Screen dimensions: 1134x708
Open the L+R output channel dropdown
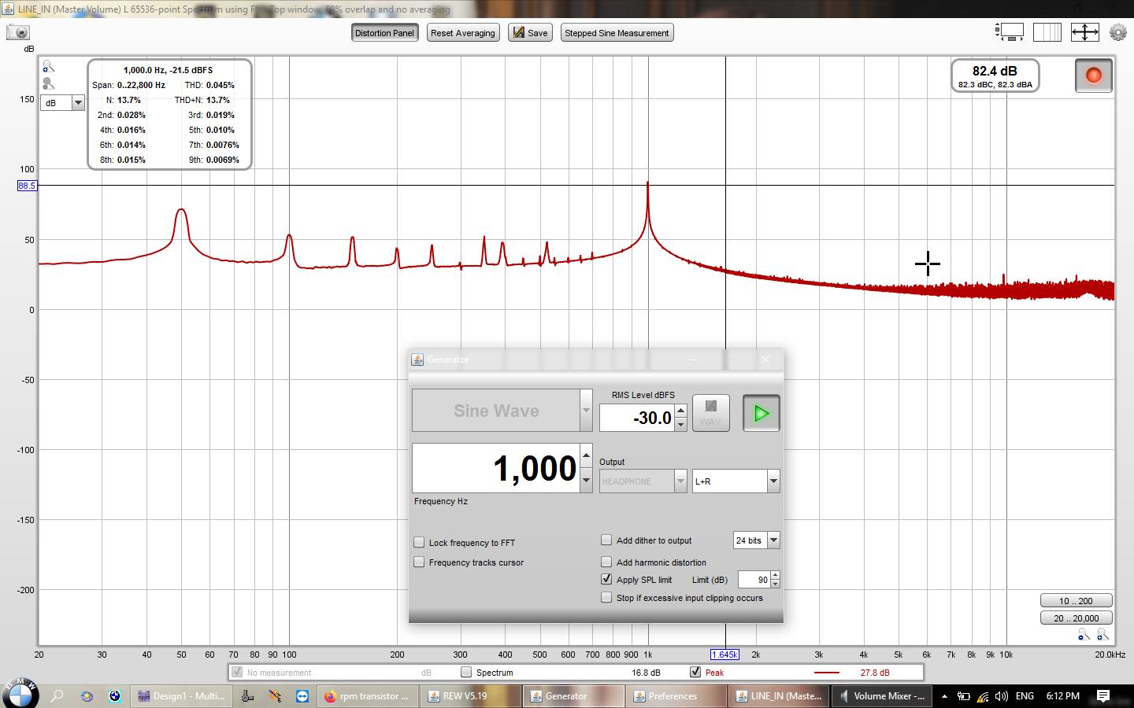coord(773,481)
